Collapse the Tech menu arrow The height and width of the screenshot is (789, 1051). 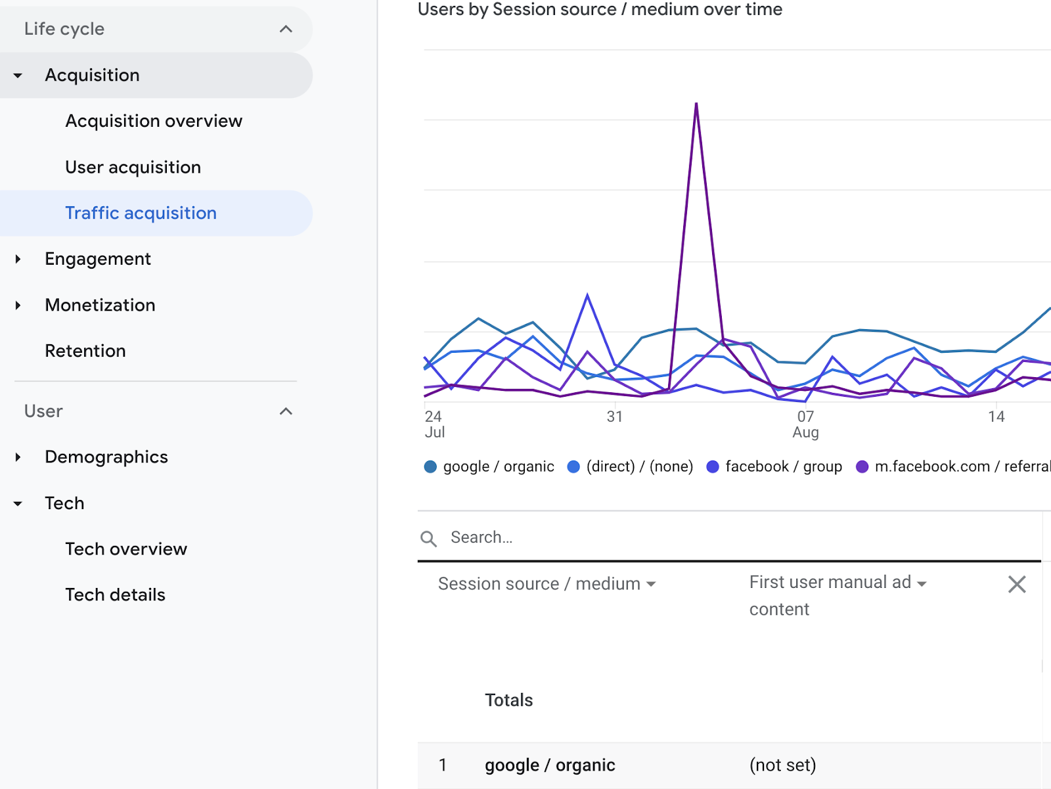click(18, 504)
